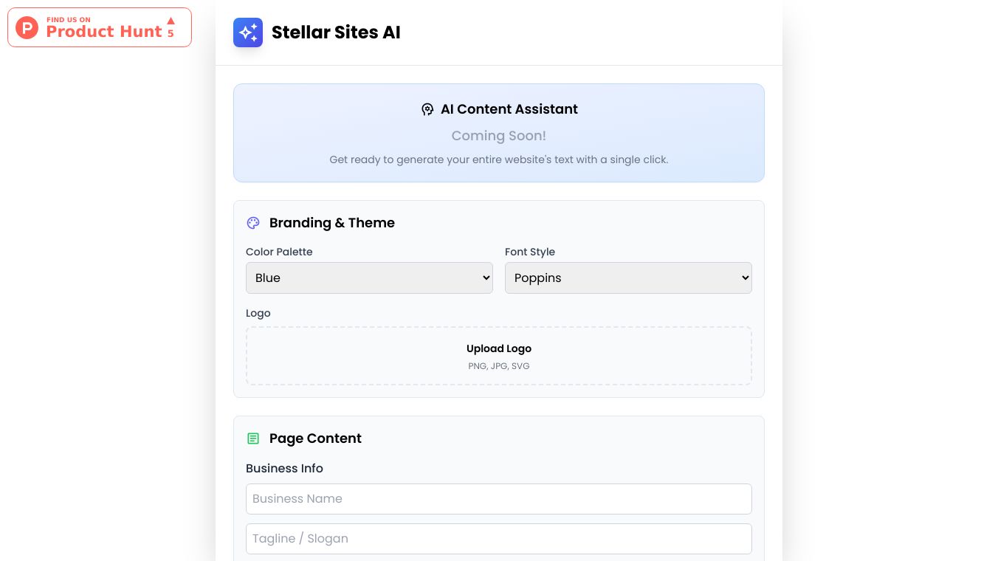
Task: Click the Branding & Theme section heading
Action: pyautogui.click(x=332, y=223)
